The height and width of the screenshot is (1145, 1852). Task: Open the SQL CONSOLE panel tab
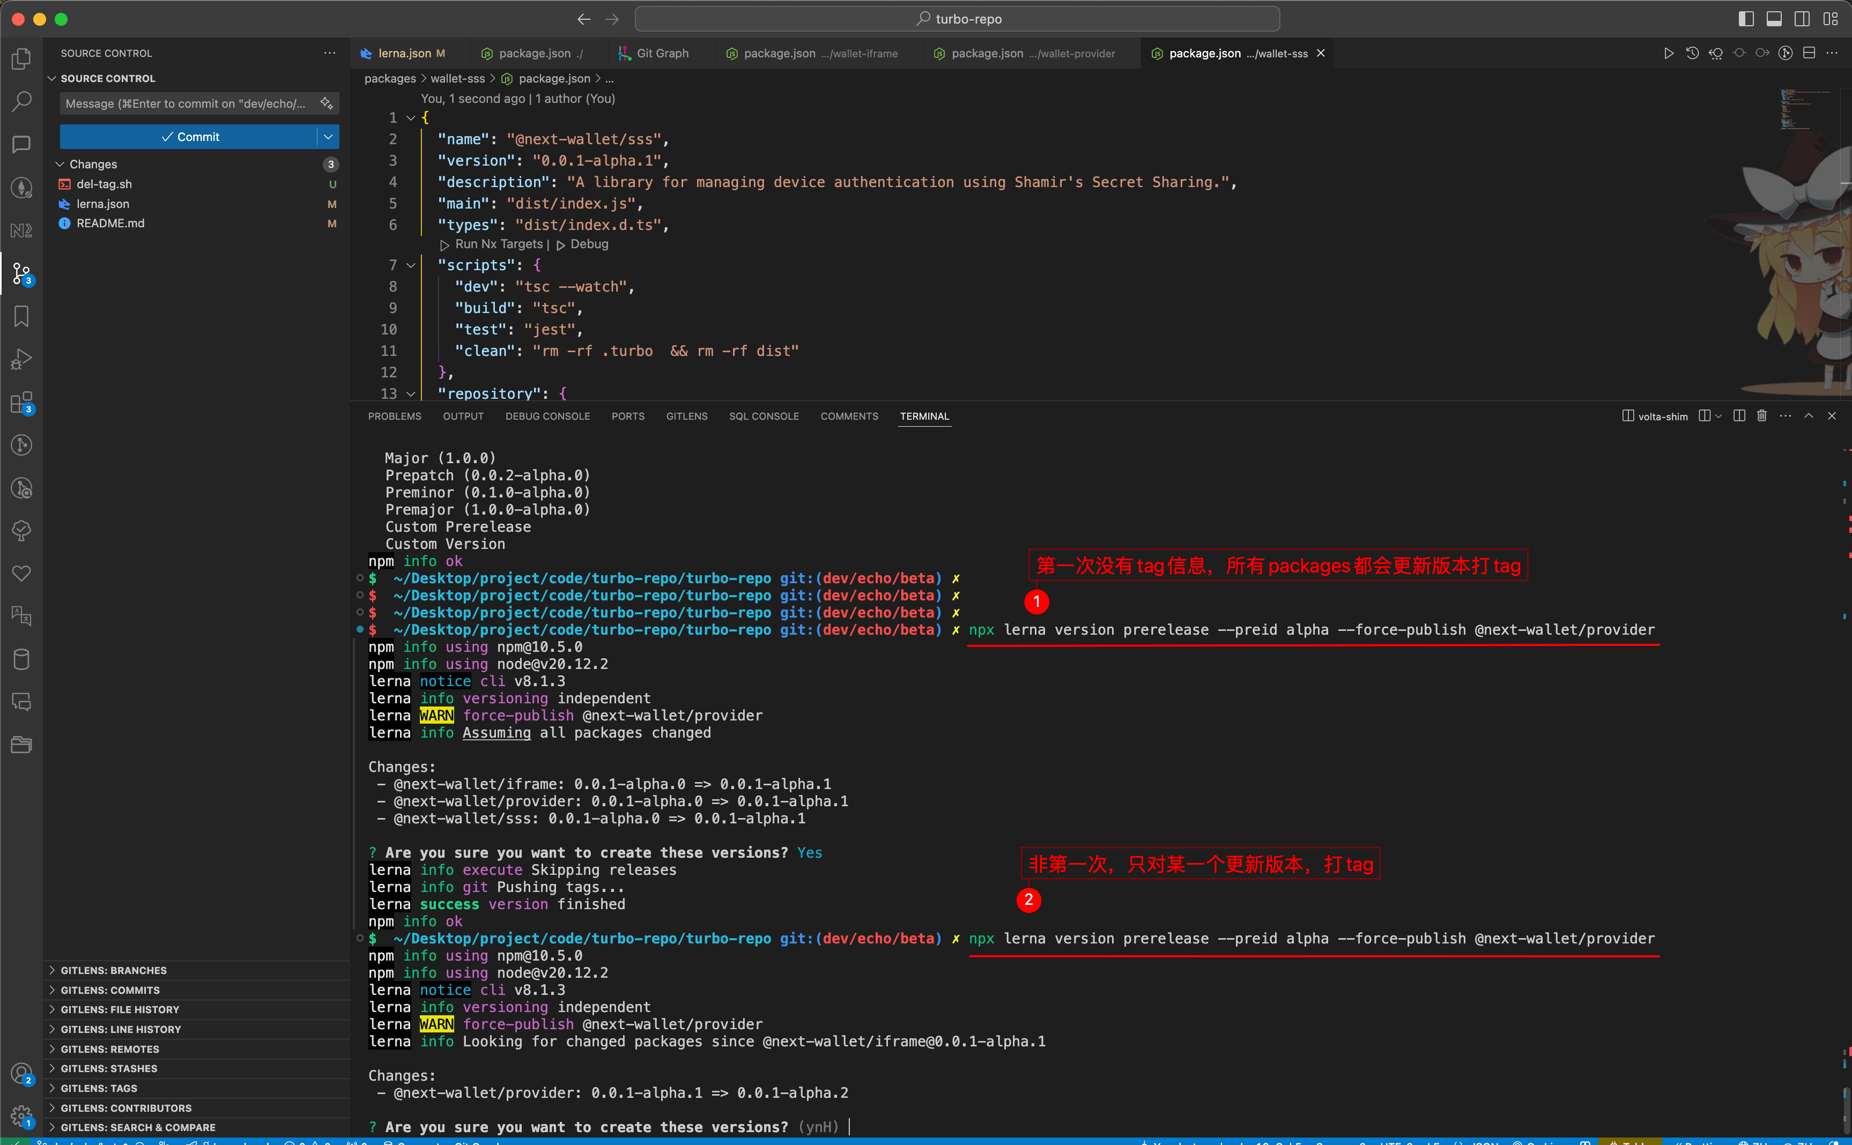(x=764, y=416)
